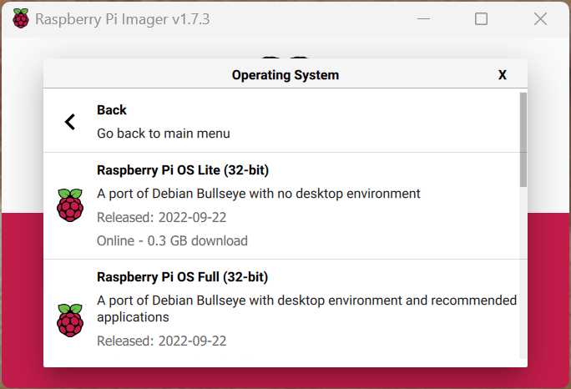Screen dimensions: 571x389
Task: Select Raspberry Pi OS Full (32-bit)
Action: (282, 310)
